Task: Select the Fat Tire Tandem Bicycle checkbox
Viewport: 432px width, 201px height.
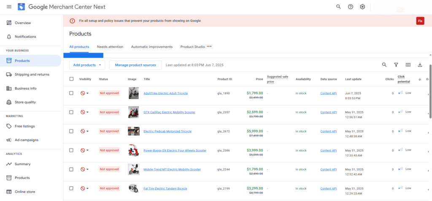Action: point(71,188)
